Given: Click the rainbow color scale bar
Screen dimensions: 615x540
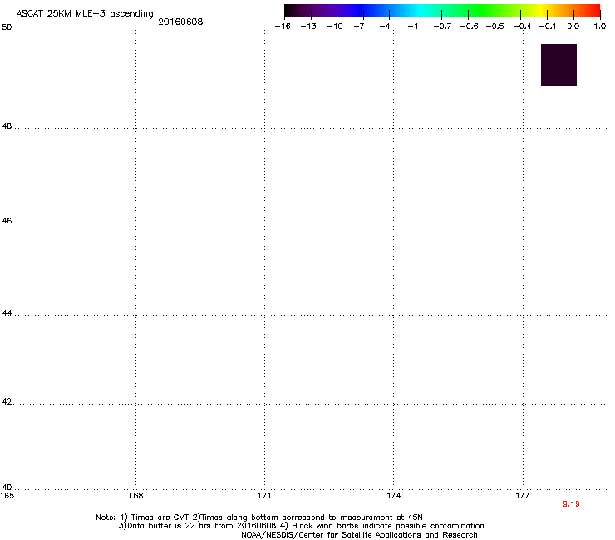Looking at the screenshot, I should point(442,11).
